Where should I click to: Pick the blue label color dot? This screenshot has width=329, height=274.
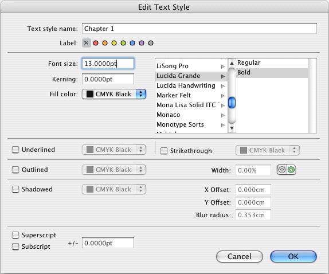tap(132, 43)
